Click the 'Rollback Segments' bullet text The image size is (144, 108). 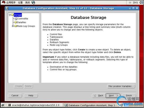point(60,42)
